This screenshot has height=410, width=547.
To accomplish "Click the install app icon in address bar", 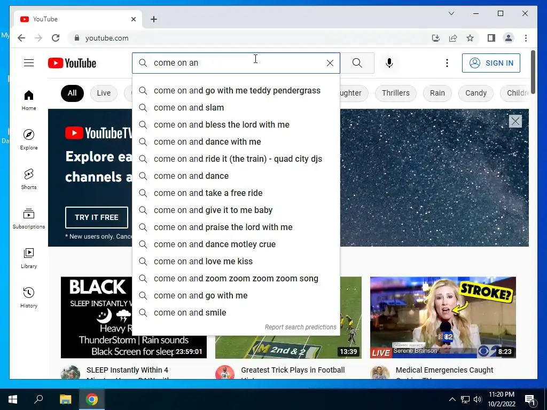I will point(436,38).
